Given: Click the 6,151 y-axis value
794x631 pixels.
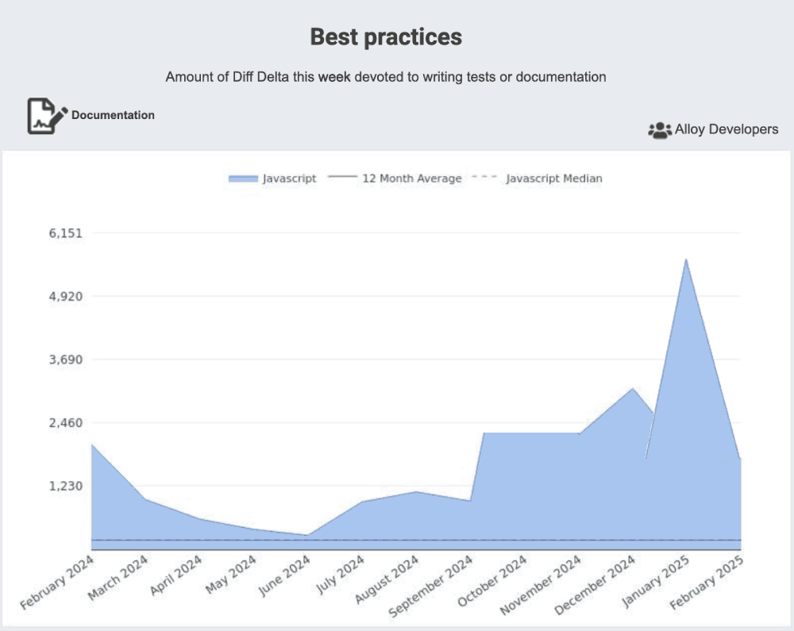Looking at the screenshot, I should click(64, 233).
